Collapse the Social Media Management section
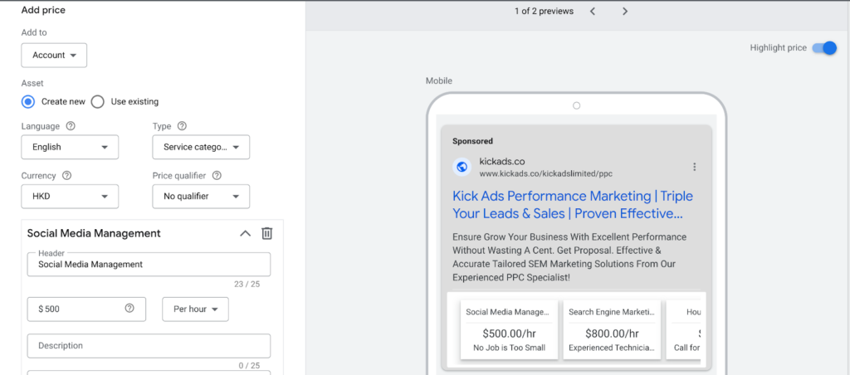The image size is (850, 375). [x=246, y=234]
